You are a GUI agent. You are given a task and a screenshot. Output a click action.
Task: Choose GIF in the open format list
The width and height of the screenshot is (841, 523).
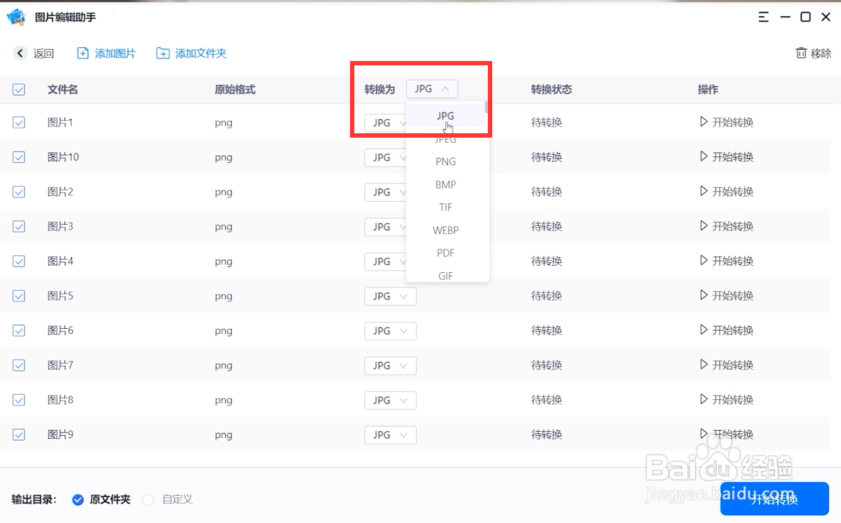point(446,275)
